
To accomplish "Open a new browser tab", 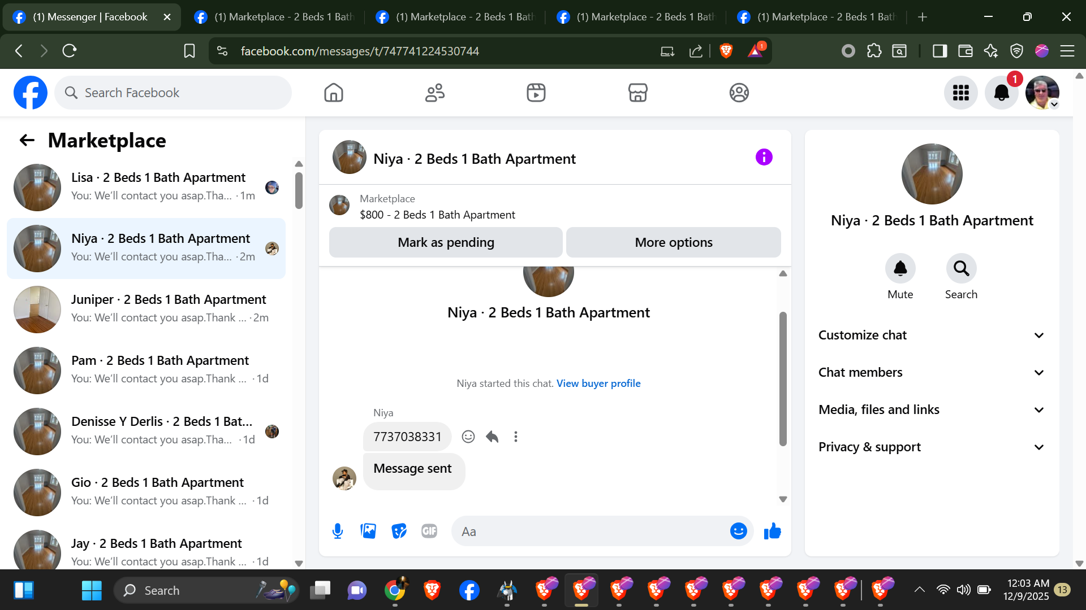I will (923, 17).
